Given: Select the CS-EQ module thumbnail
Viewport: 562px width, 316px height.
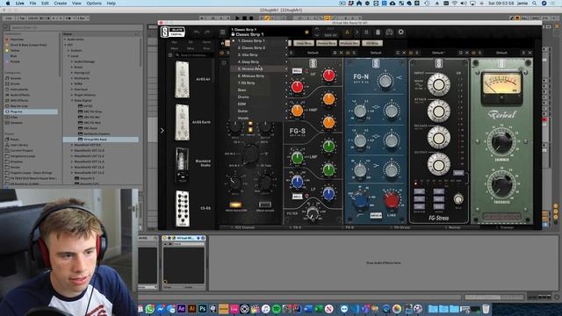Looking at the screenshot, I should (x=183, y=209).
